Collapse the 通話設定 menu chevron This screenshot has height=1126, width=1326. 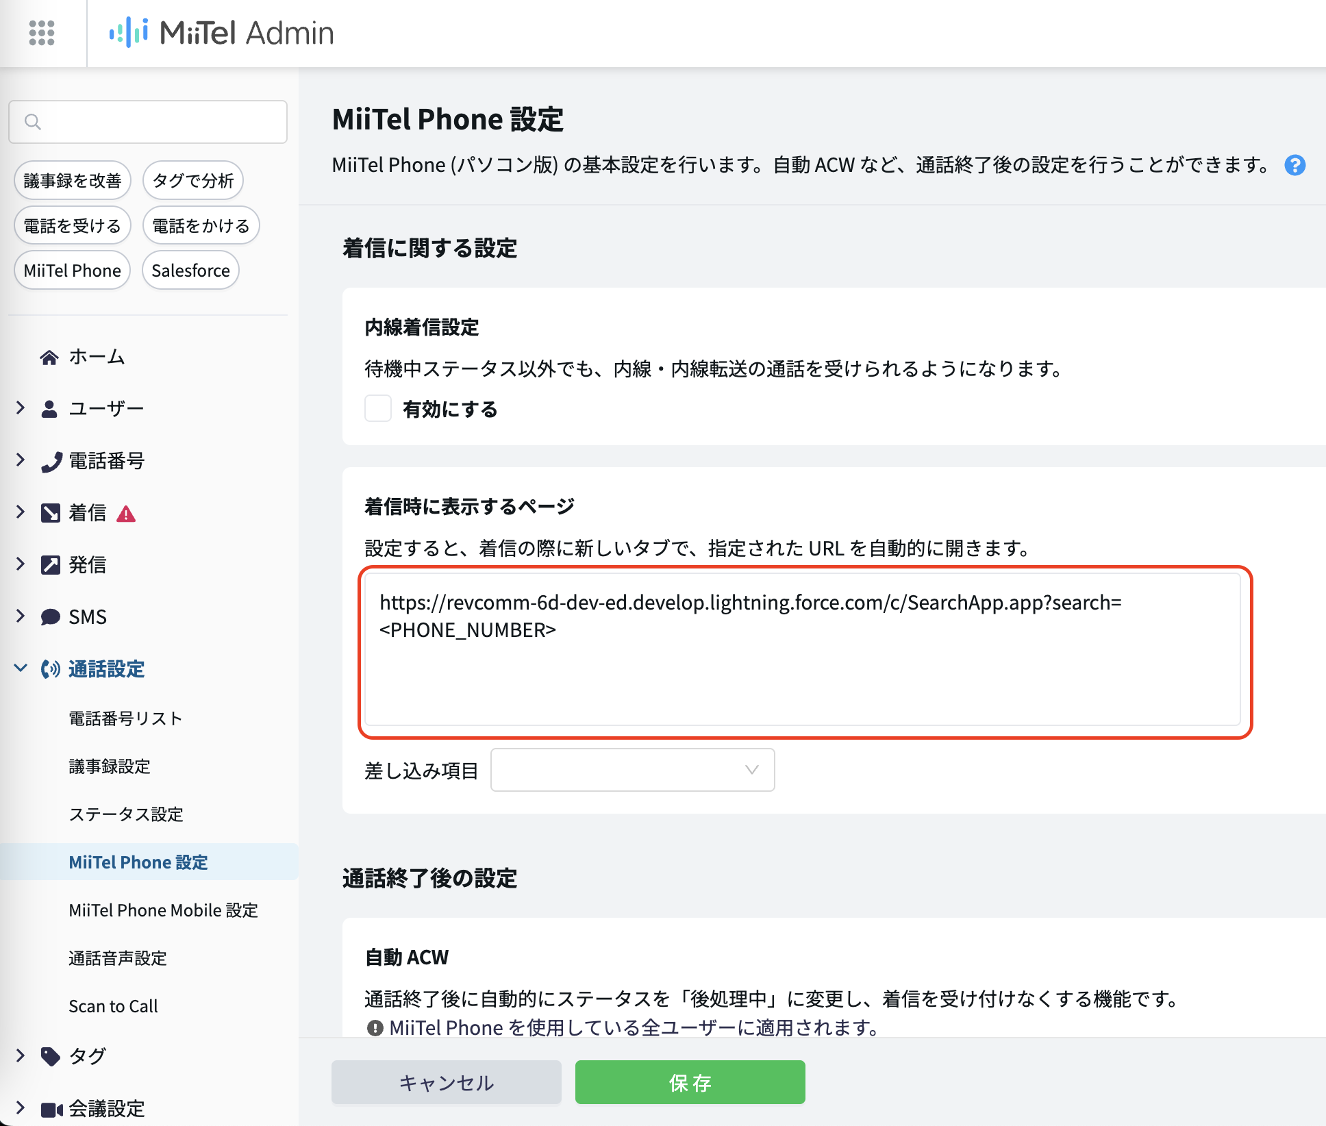(21, 668)
